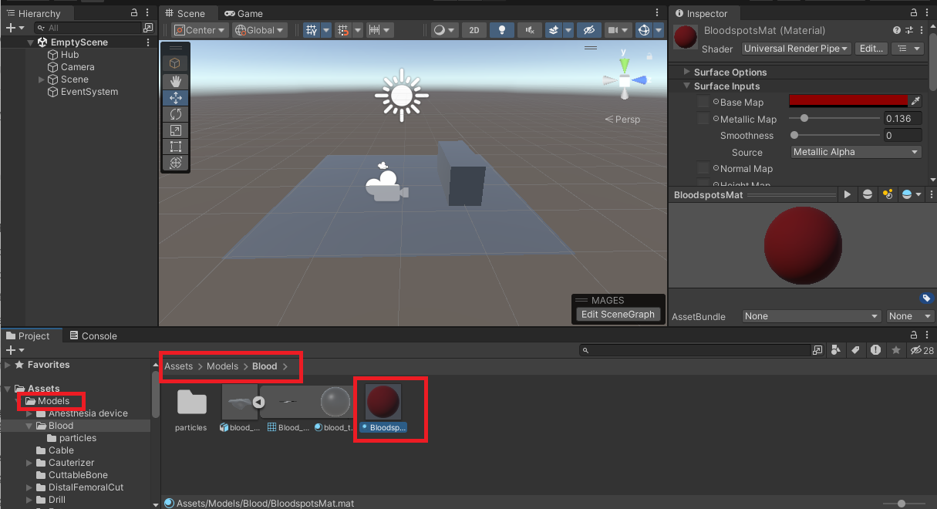The height and width of the screenshot is (509, 937).
Task: Toggle scene audio mute
Action: (529, 30)
